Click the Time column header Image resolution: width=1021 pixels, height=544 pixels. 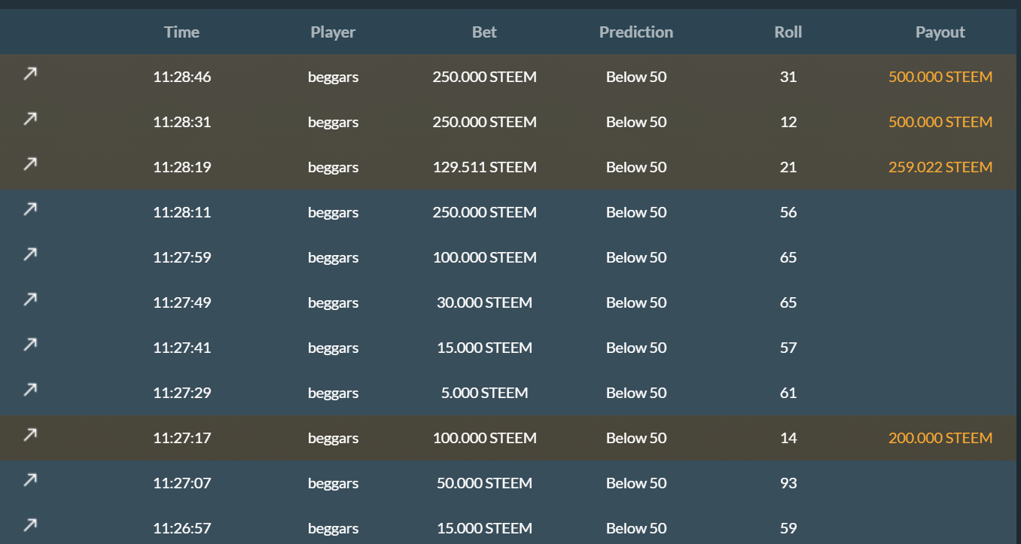coord(181,32)
